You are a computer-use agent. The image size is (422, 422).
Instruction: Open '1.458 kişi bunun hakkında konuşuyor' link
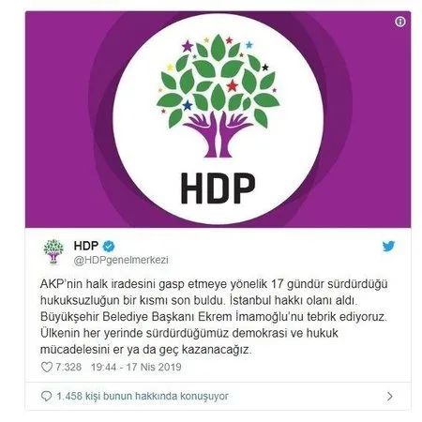[143, 397]
